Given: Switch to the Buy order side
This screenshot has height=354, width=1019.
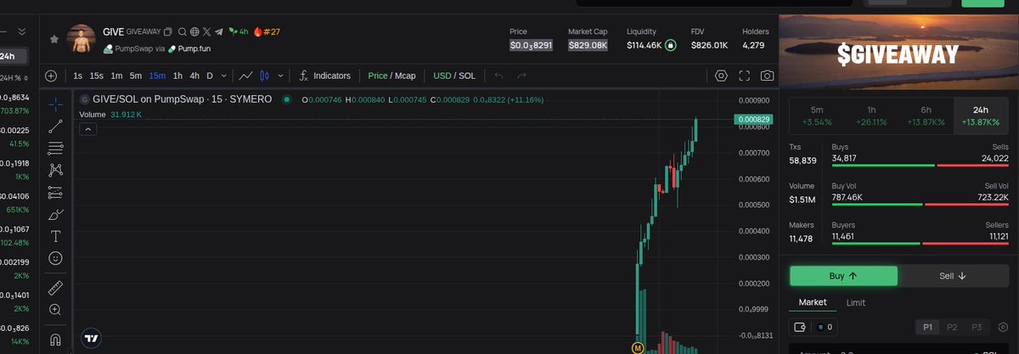Looking at the screenshot, I should point(843,276).
